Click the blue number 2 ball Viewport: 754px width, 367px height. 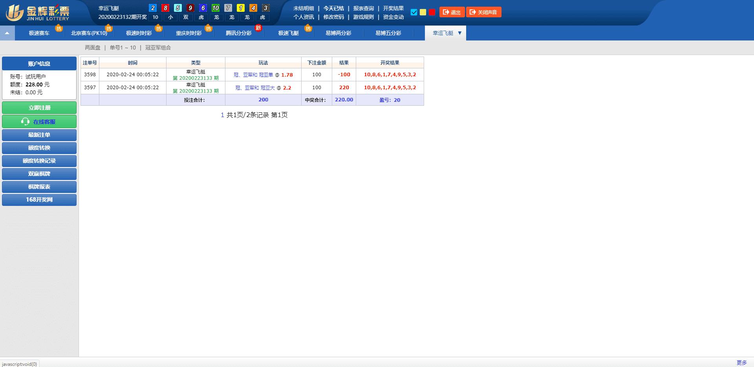click(x=153, y=8)
